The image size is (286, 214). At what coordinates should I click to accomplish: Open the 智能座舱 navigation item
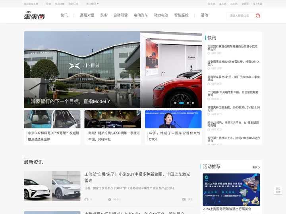(181, 15)
